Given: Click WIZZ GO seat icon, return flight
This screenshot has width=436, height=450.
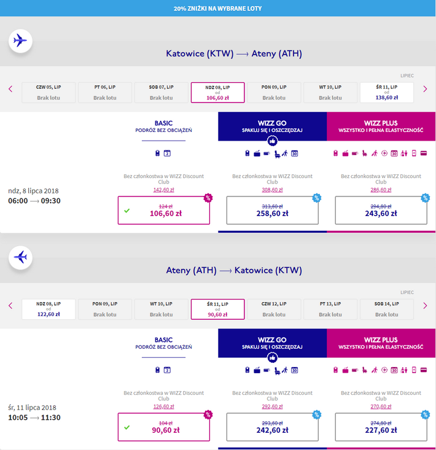Looking at the screenshot, I should click(277, 371).
